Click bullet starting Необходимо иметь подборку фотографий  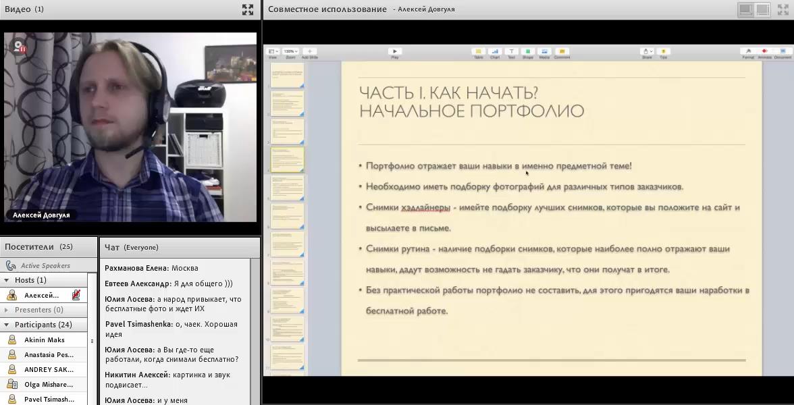pos(524,187)
